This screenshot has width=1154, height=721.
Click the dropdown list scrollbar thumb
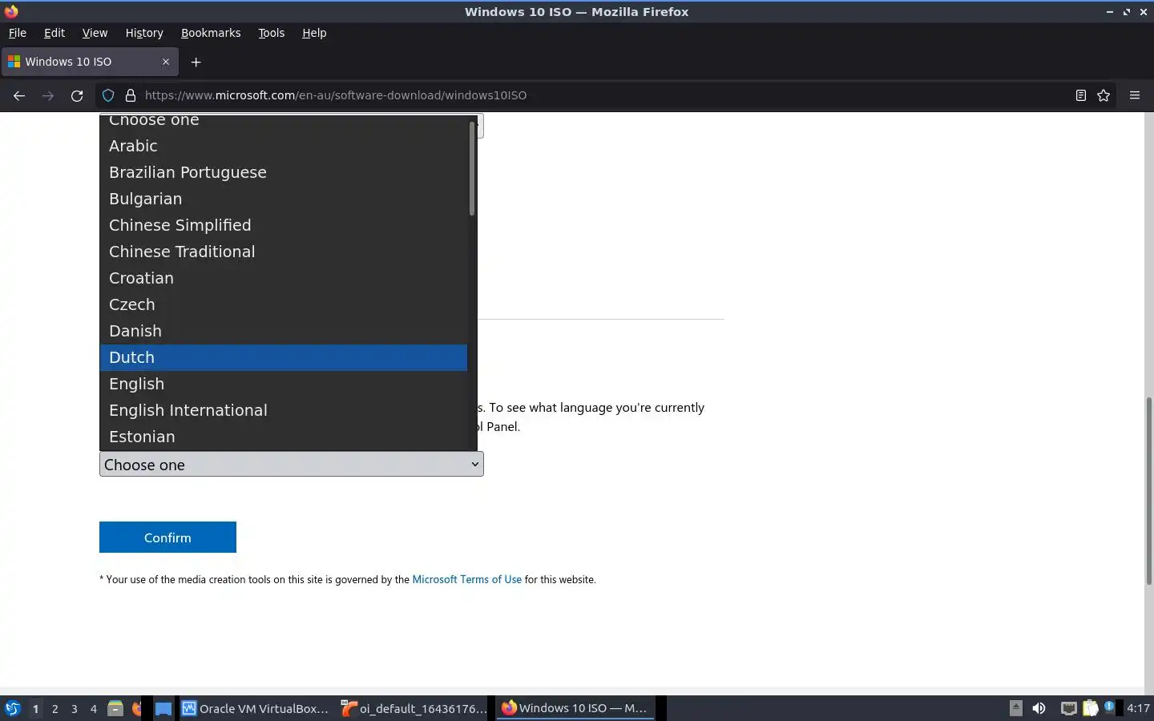click(472, 168)
